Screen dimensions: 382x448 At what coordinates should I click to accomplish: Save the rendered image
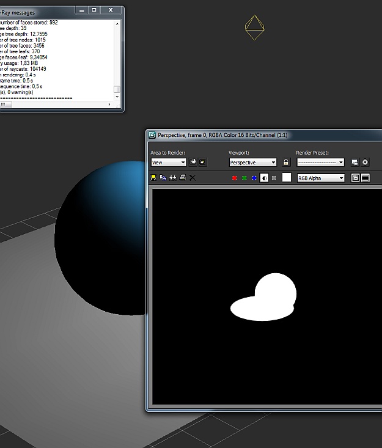pos(153,178)
